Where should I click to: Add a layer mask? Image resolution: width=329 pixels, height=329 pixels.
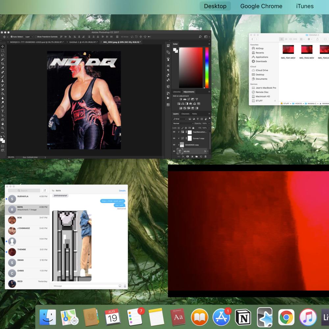pyautogui.click(x=188, y=157)
